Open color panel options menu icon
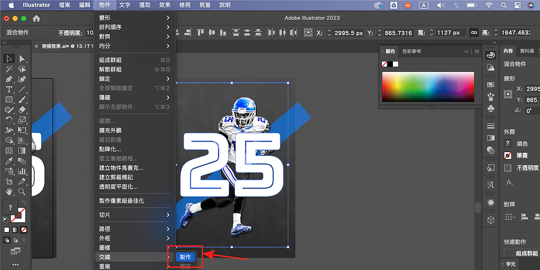The height and width of the screenshot is (270, 540). (477, 51)
